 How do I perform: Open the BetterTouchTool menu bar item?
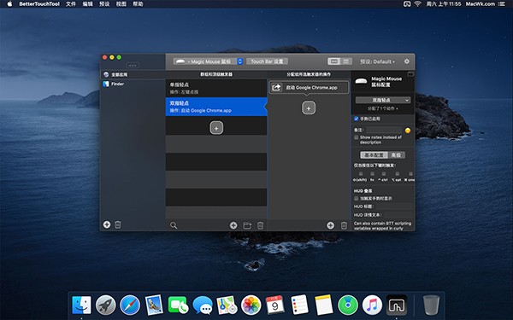39,4
